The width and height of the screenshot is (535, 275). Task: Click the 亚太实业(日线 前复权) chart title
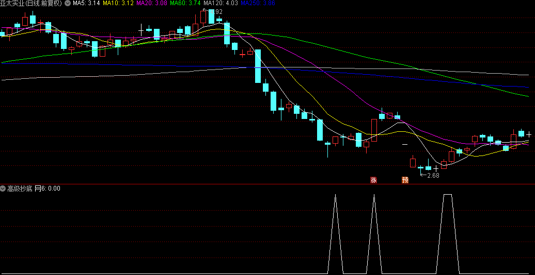31,4
